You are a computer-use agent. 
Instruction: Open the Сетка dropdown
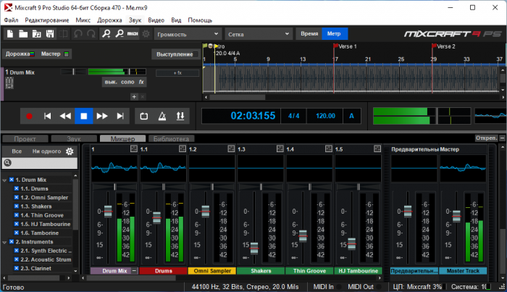[256, 34]
